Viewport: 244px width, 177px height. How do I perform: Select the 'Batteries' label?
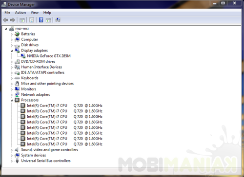(28, 34)
